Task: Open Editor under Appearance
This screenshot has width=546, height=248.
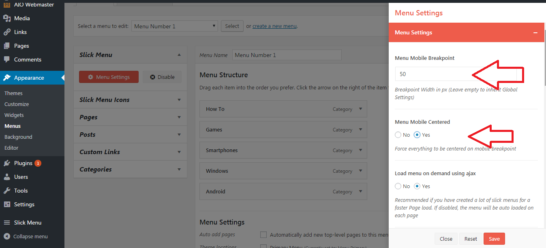Action: pyautogui.click(x=11, y=148)
